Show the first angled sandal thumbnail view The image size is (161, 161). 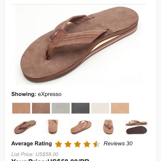pos(25,127)
